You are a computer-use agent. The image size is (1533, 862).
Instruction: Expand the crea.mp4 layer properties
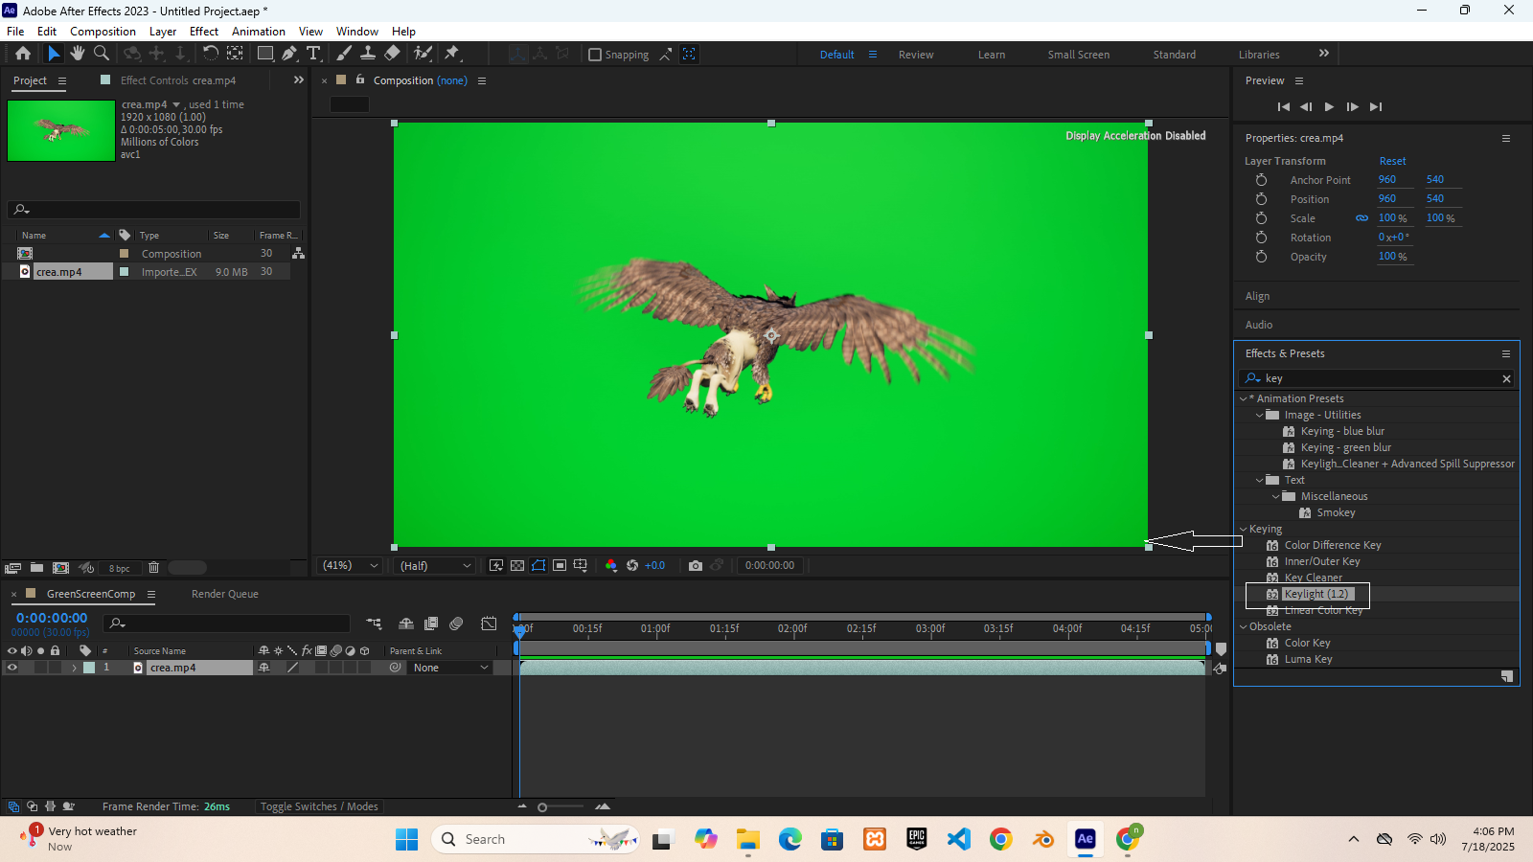point(74,668)
